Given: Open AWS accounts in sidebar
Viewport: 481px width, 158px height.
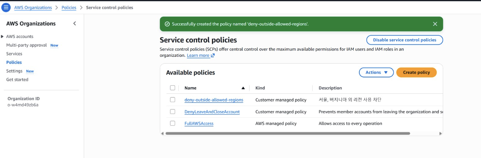Looking at the screenshot, I should click(x=20, y=36).
